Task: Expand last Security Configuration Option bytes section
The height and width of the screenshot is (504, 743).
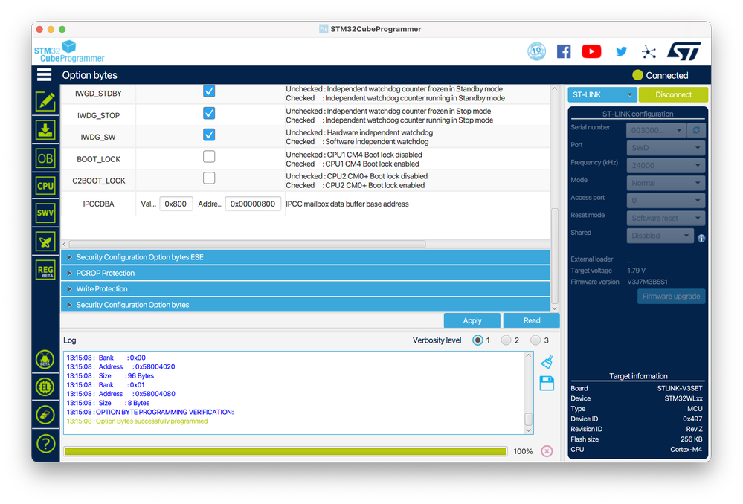Action: [306, 305]
